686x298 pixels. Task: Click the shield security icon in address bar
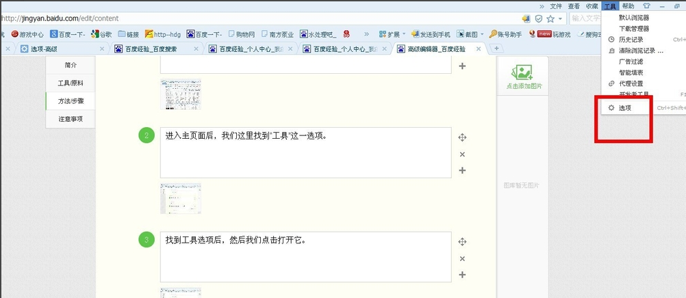tap(539, 18)
